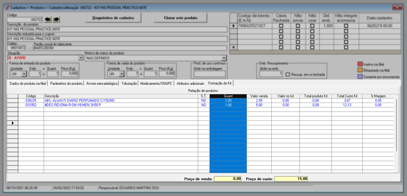Click Qtde na emb. field in Emb. Ressuprimento
407x196 pixels.
271,74
